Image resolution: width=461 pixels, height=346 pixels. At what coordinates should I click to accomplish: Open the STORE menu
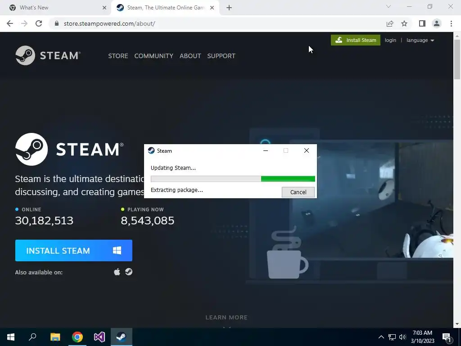pos(118,56)
